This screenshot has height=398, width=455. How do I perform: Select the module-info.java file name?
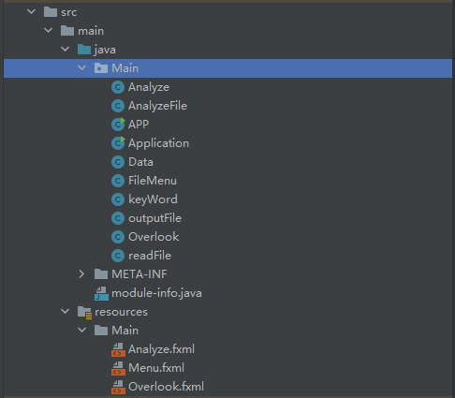(x=156, y=293)
